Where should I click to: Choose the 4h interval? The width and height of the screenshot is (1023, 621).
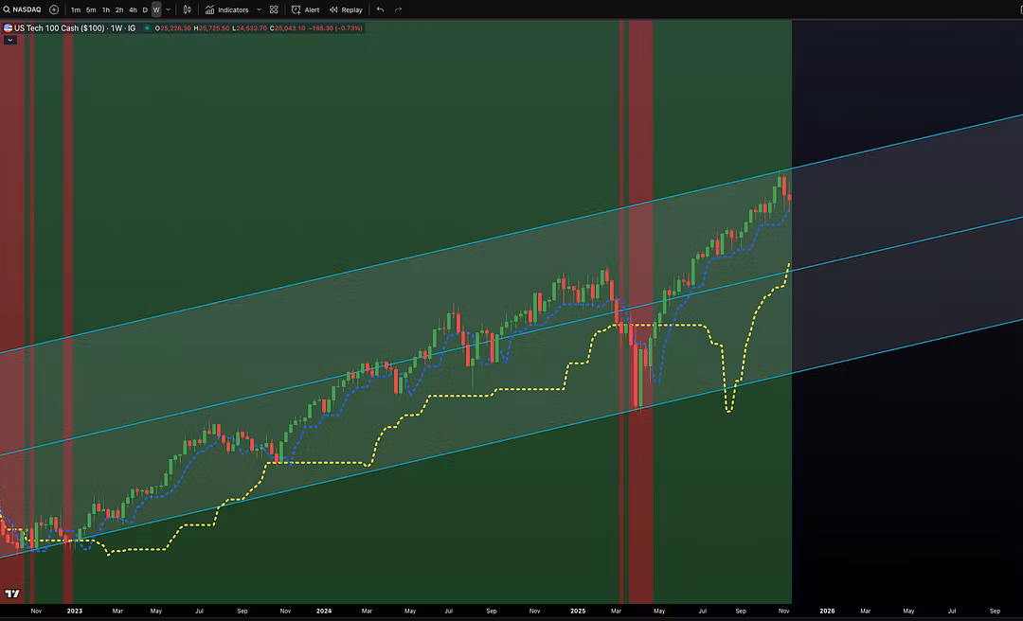click(x=133, y=9)
